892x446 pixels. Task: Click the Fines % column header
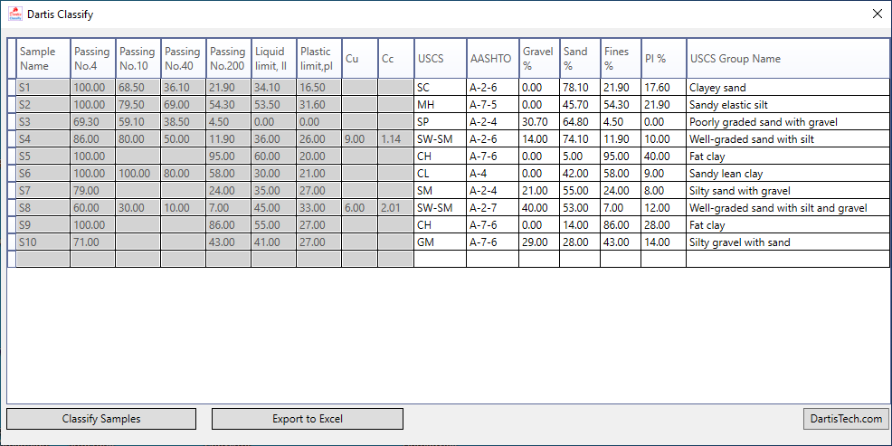pyautogui.click(x=621, y=59)
